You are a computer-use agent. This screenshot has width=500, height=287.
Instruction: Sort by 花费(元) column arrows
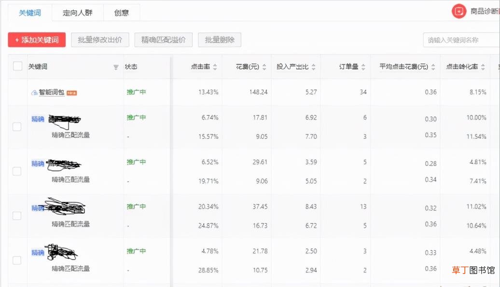tap(264, 67)
